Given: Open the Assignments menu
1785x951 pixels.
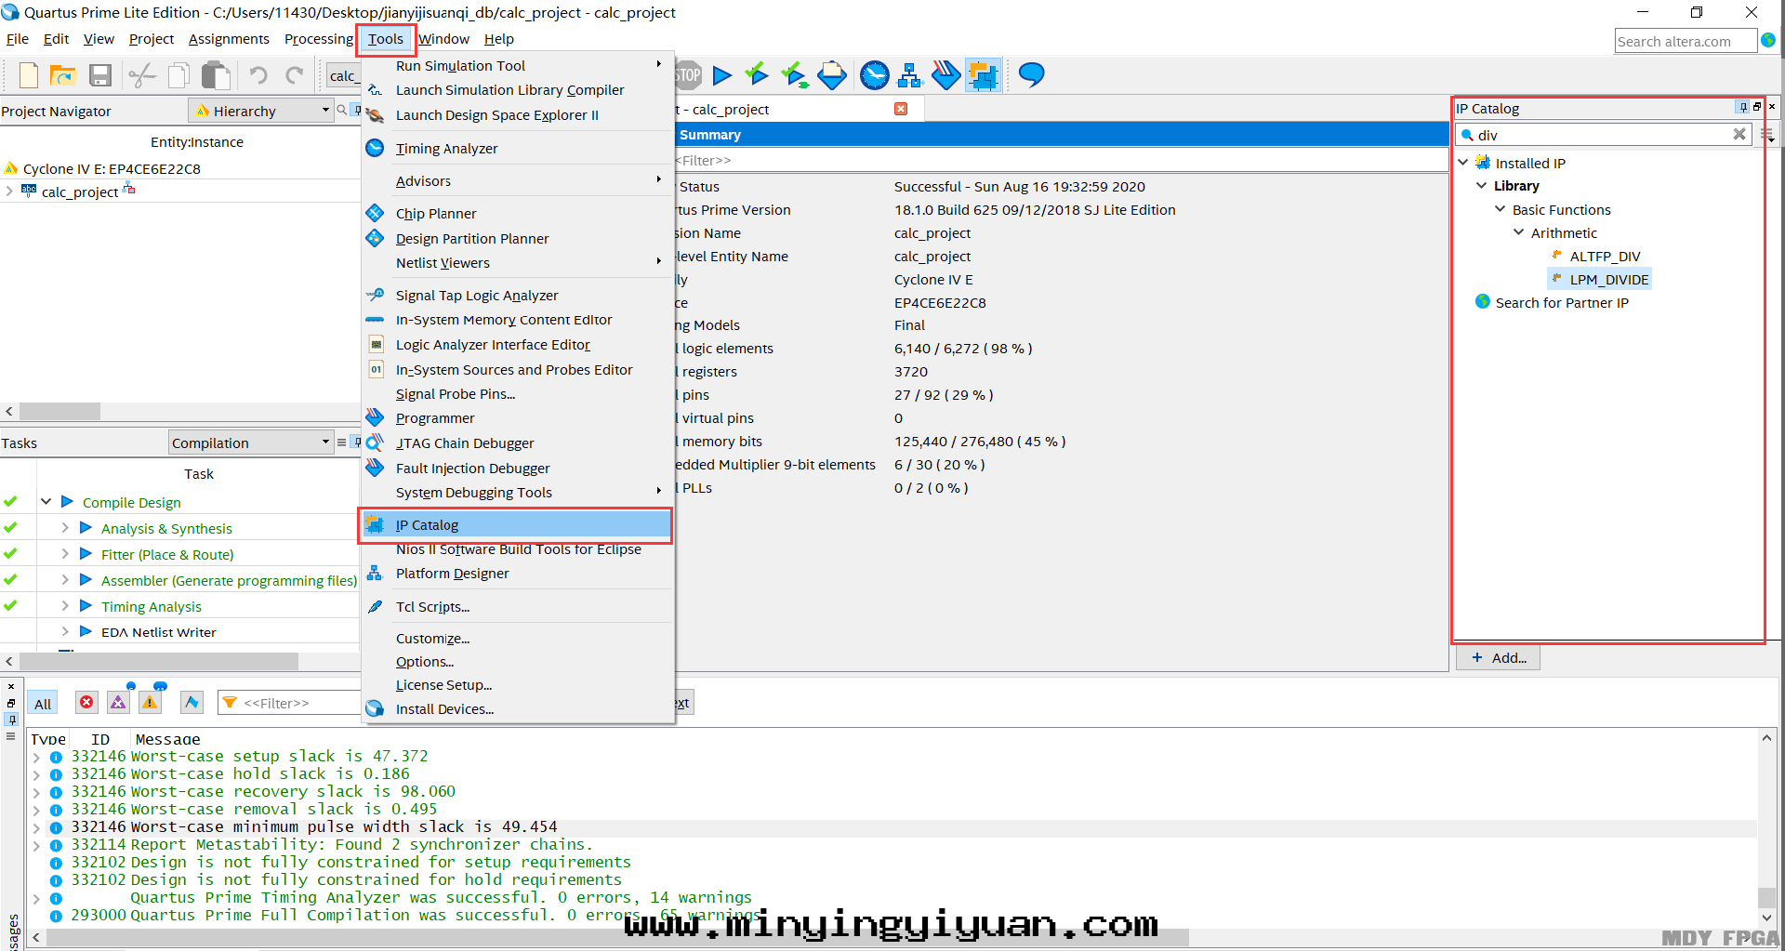Looking at the screenshot, I should point(229,39).
